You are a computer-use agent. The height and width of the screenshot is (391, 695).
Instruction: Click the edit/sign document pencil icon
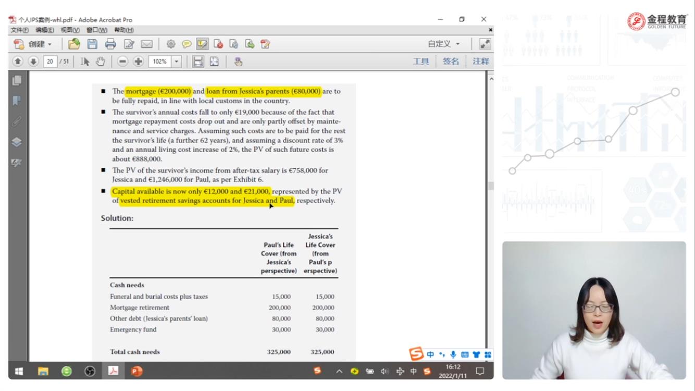[129, 44]
